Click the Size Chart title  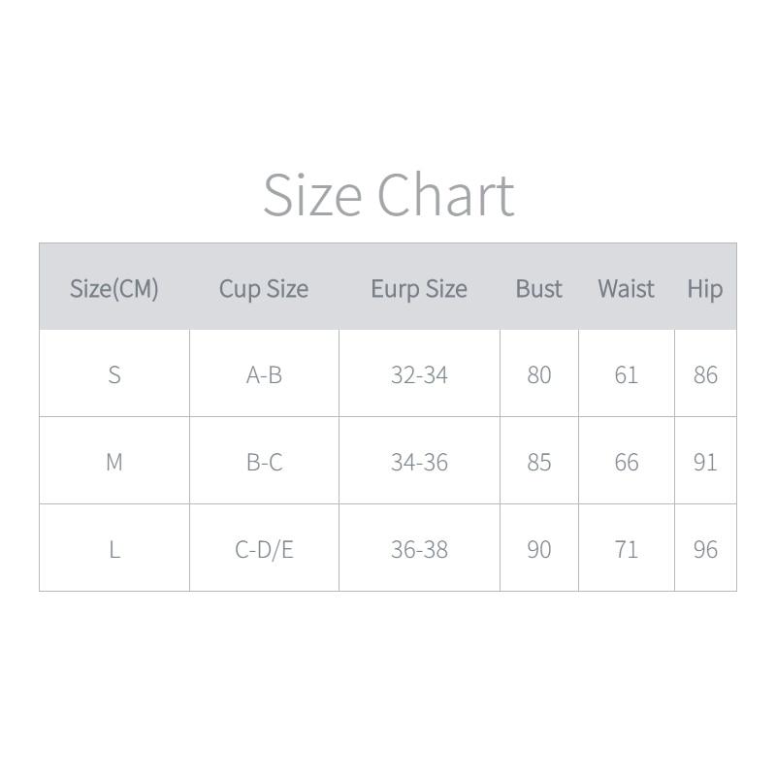(388, 194)
